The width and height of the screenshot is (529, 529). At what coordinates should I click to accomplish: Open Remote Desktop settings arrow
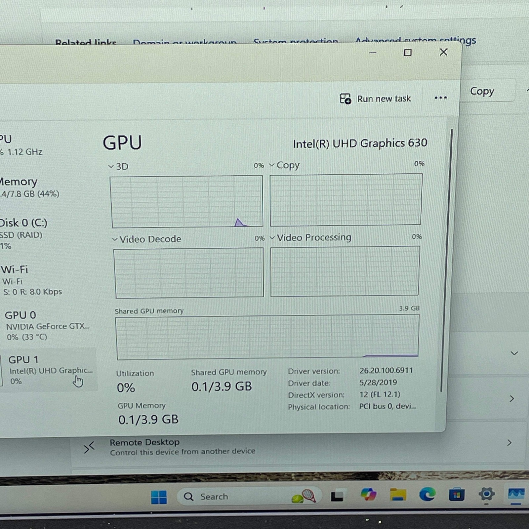(x=509, y=442)
